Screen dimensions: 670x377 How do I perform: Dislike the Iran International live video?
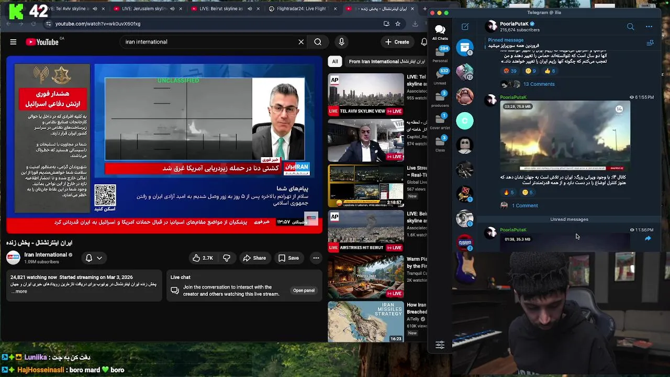pyautogui.click(x=227, y=258)
